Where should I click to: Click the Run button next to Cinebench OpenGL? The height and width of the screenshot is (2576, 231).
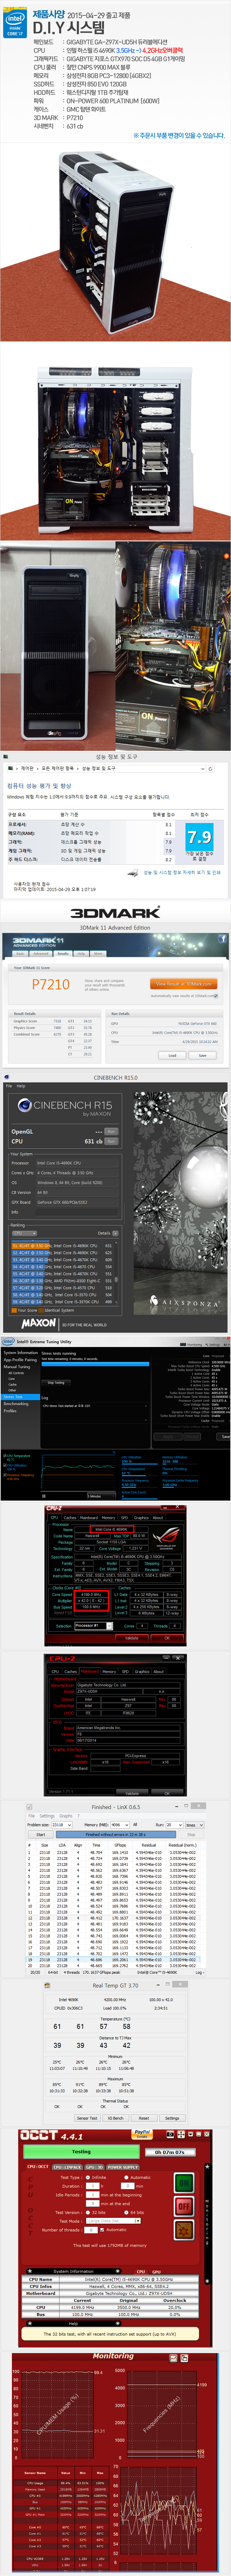click(x=111, y=1131)
